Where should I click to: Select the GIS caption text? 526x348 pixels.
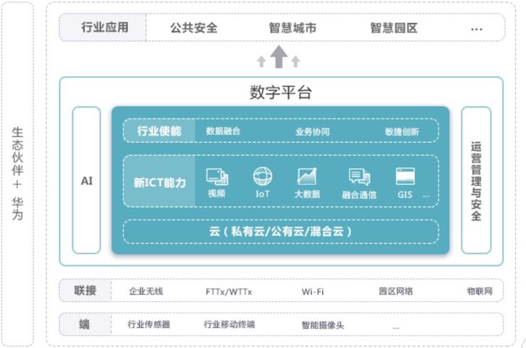pos(405,195)
